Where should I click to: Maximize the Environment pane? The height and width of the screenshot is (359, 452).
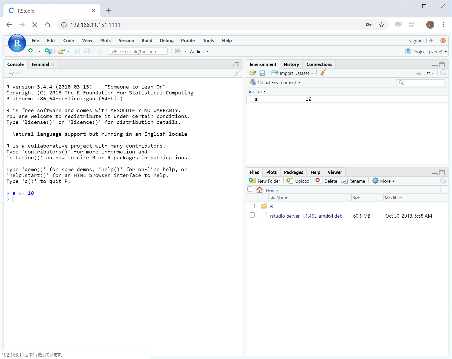[442, 65]
